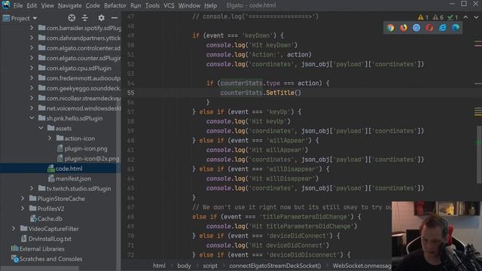The width and height of the screenshot is (482, 271).
Task: Expand VideoCaptureFilter folder
Action: (14, 229)
